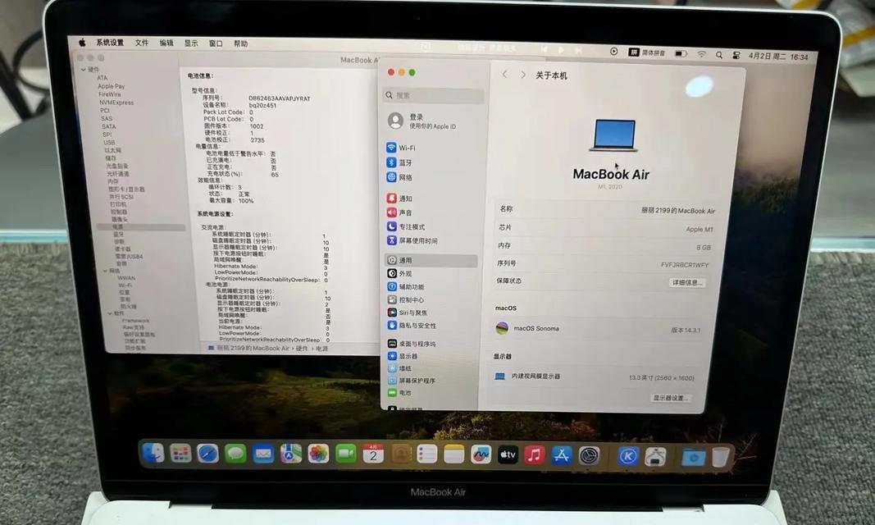
Task: Open the App Store from the Dock
Action: click(562, 456)
